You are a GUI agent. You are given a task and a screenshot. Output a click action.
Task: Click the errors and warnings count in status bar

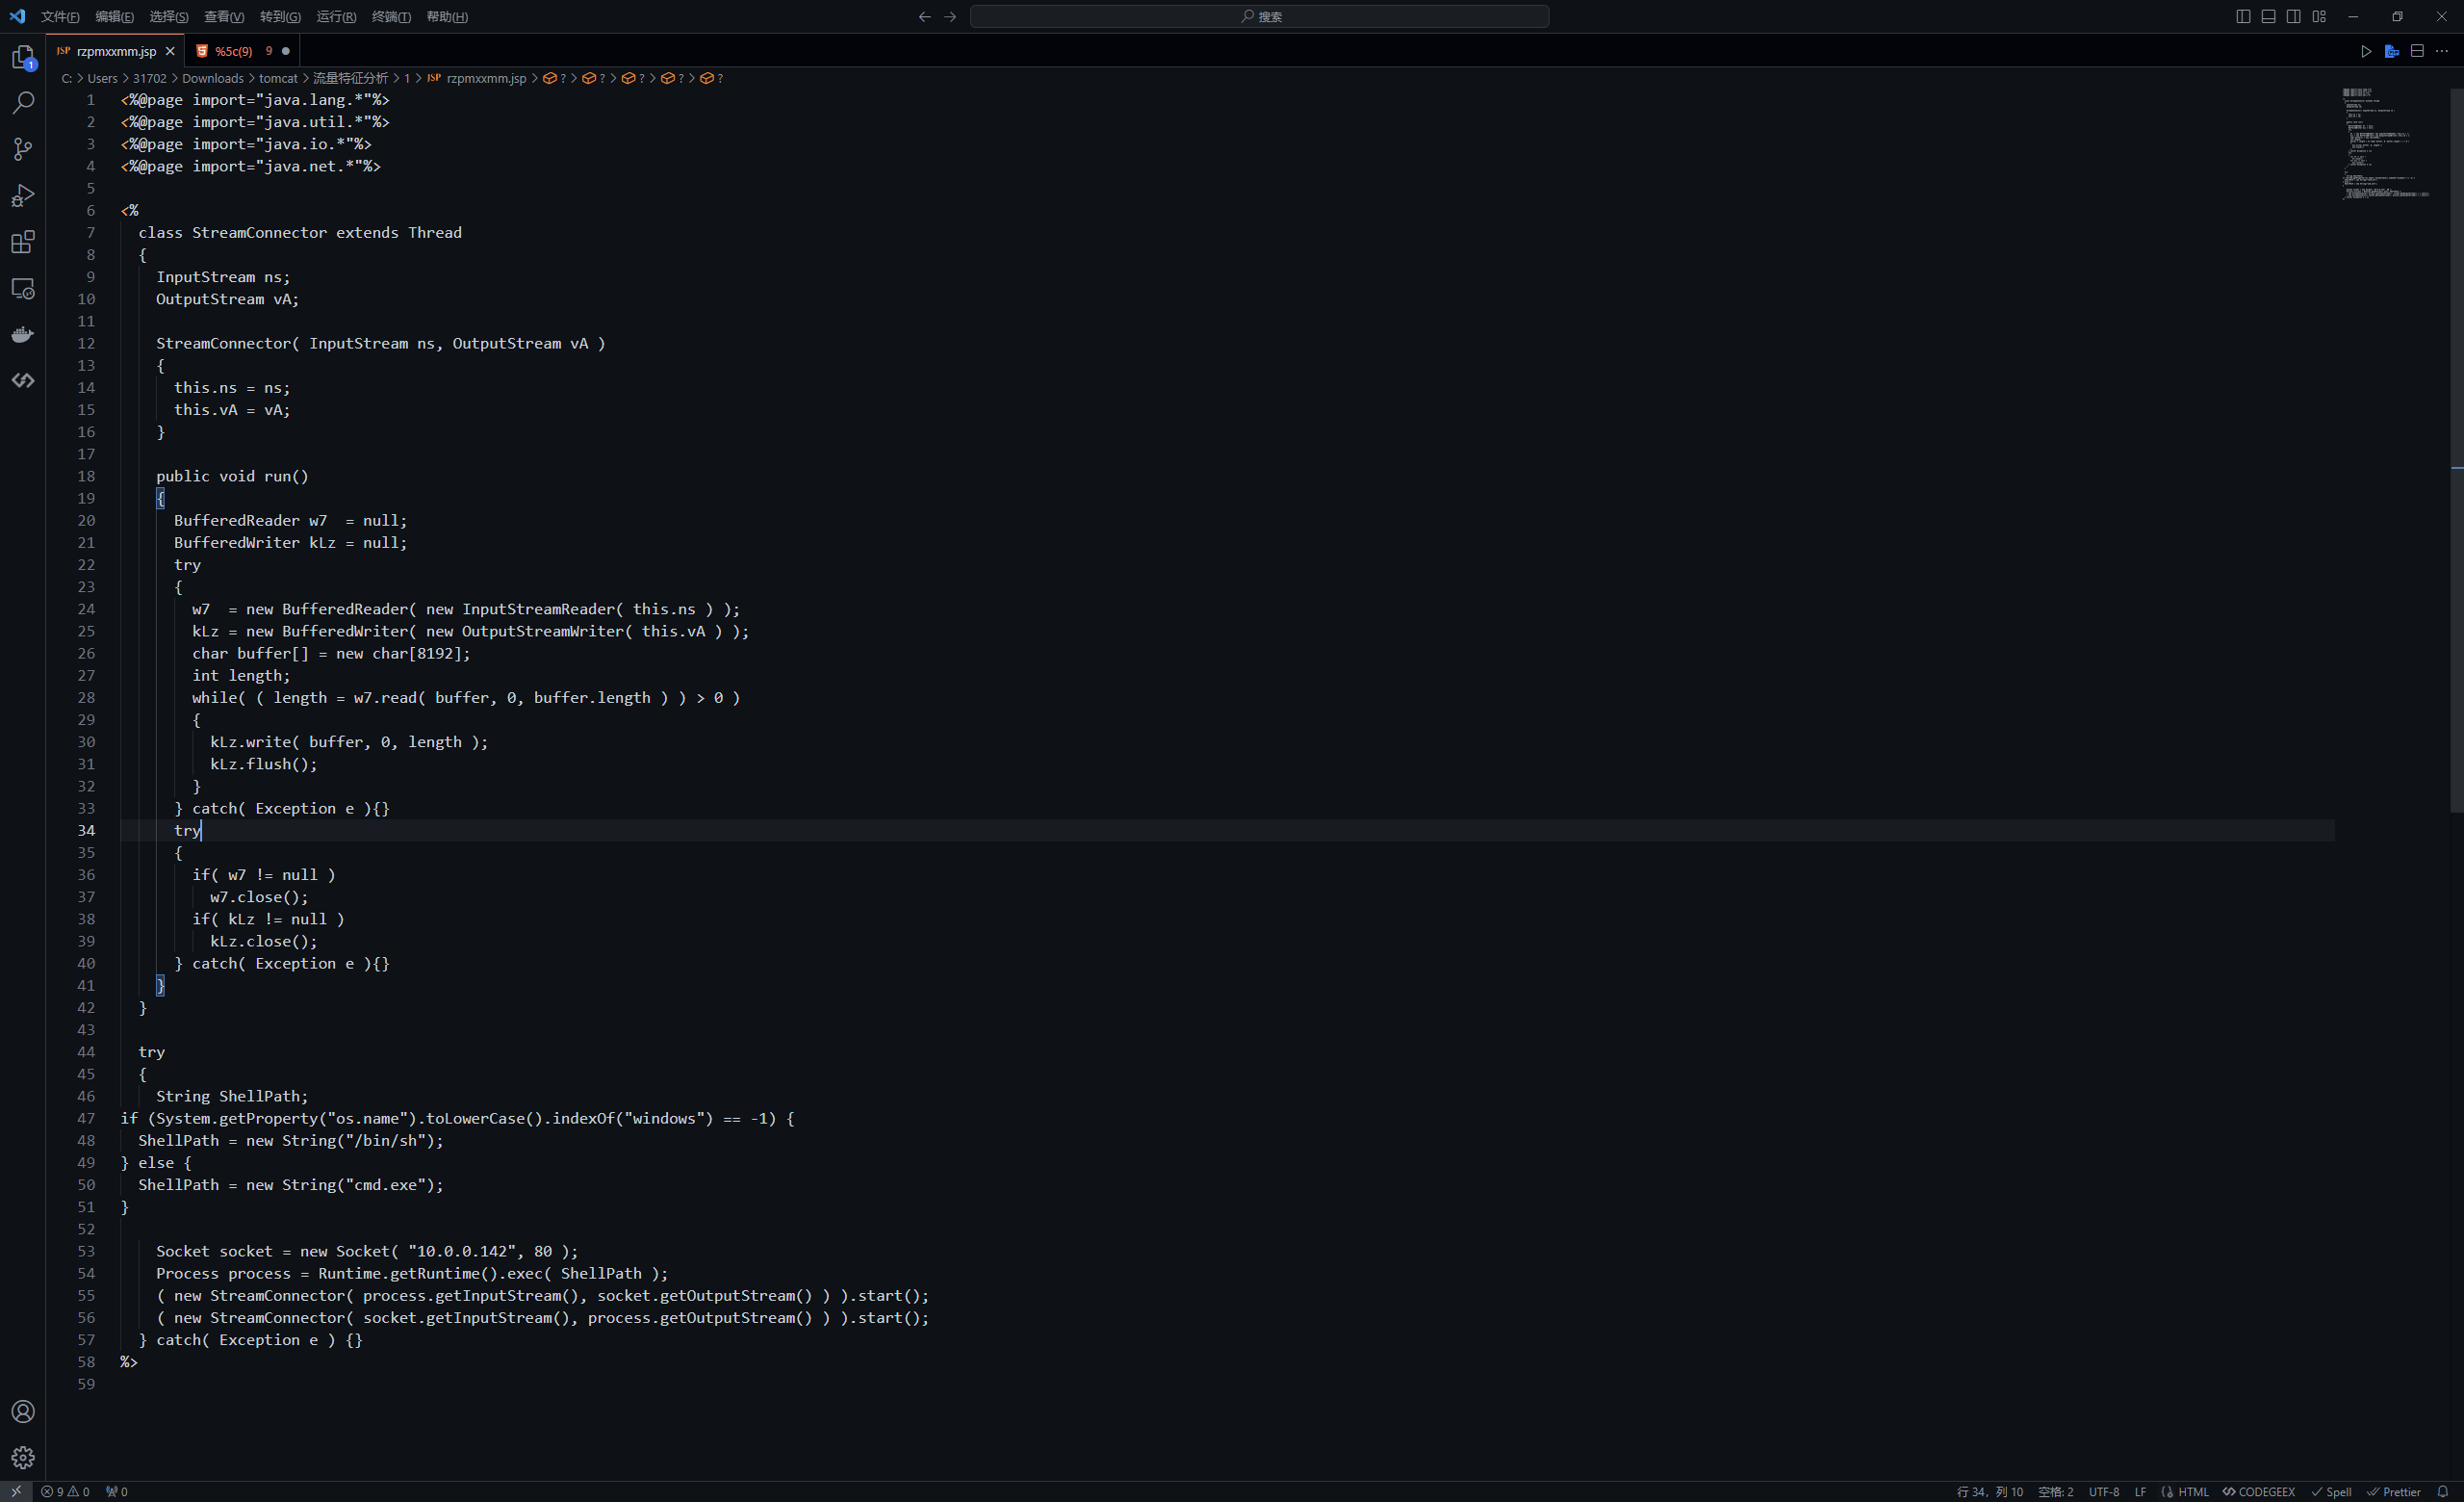click(x=65, y=1491)
